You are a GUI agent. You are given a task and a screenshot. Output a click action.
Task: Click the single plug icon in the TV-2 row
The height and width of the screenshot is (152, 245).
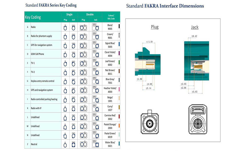(x=65, y=72)
